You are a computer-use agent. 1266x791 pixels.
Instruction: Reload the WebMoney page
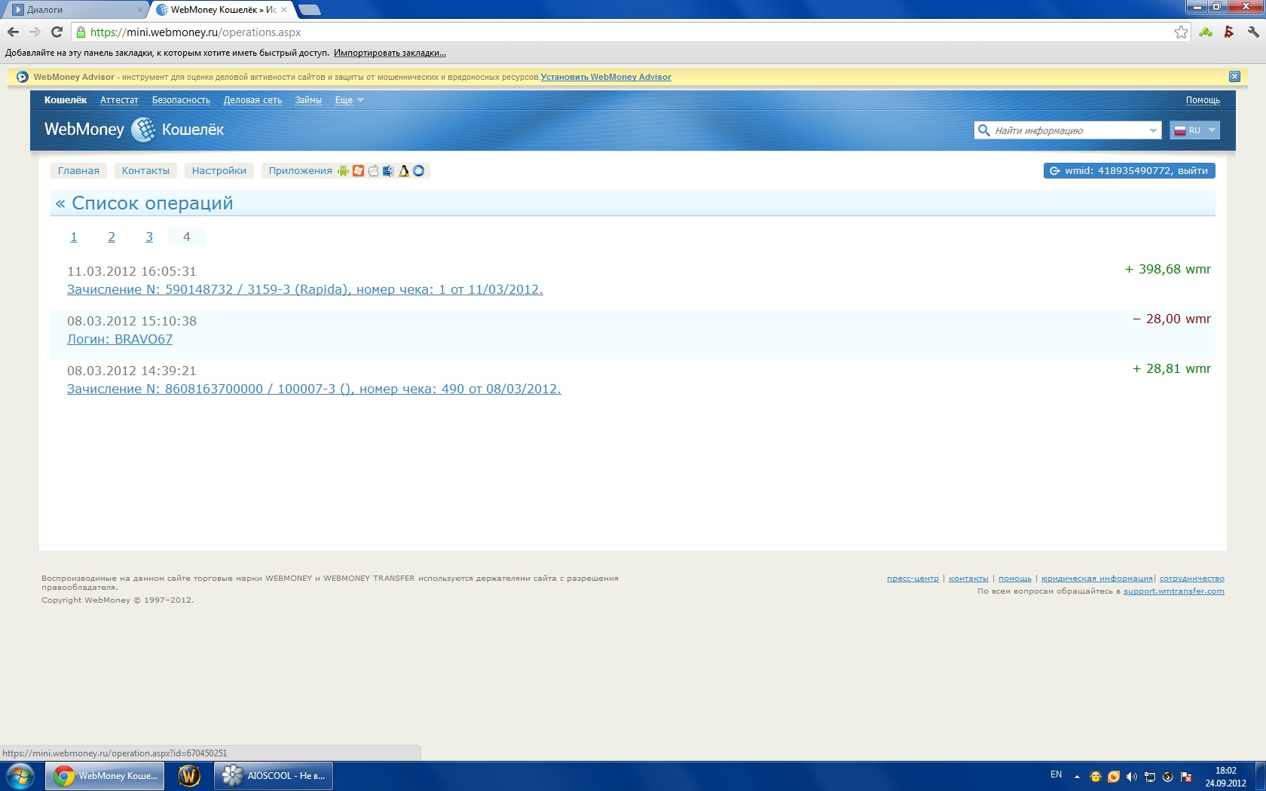tap(57, 32)
